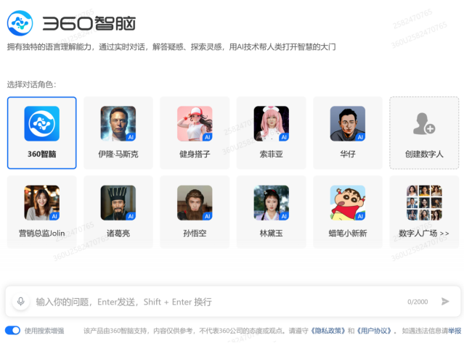464x343 pixels.
Task: Choose the 蜡笔小新新 cartoon card
Action: click(x=348, y=212)
